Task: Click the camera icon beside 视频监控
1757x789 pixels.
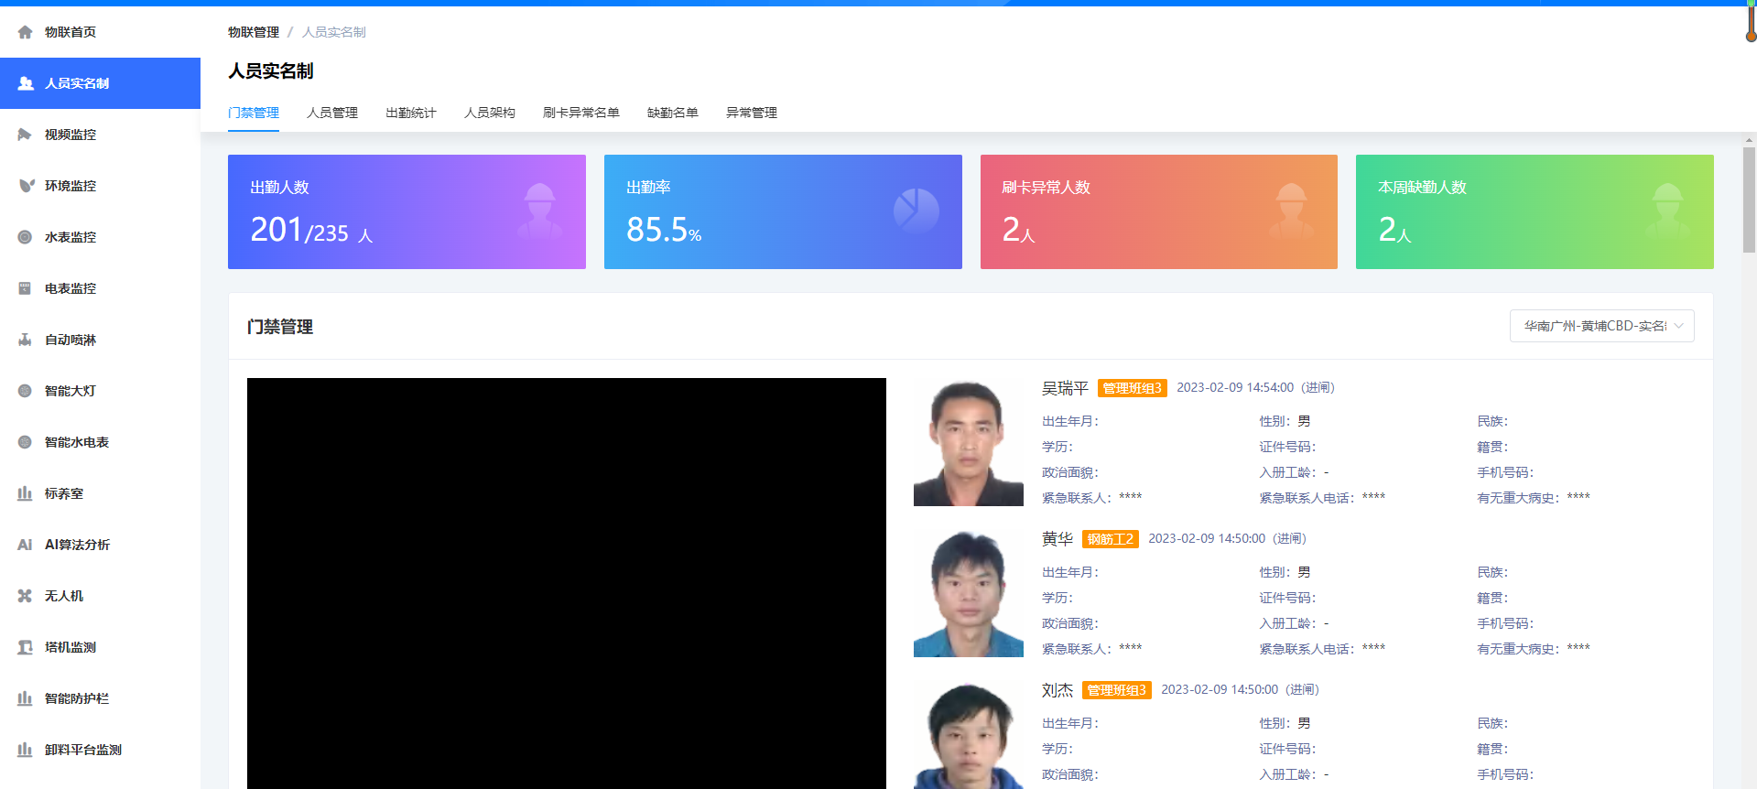Action: coord(25,135)
